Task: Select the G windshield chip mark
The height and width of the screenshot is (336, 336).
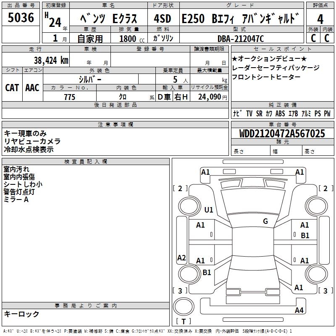Action: coord(265,221)
